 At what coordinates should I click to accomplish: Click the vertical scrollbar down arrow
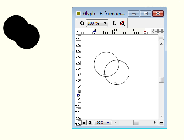[x=161, y=116]
